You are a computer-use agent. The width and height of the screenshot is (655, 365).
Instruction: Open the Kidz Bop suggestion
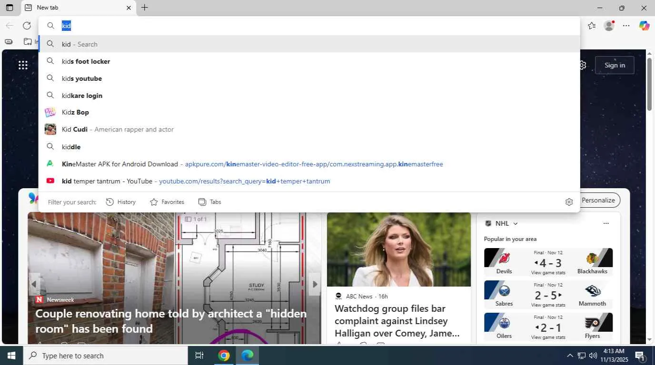[x=309, y=112]
